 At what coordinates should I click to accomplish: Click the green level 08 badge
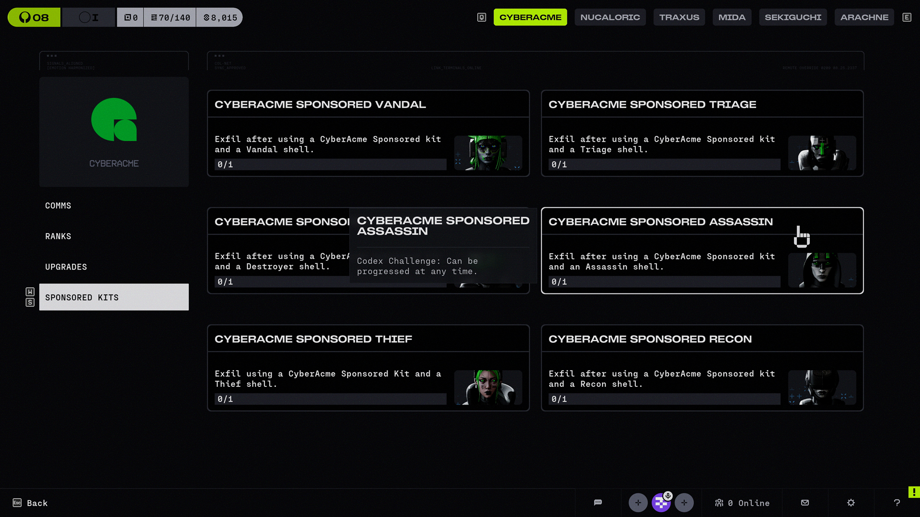click(34, 17)
